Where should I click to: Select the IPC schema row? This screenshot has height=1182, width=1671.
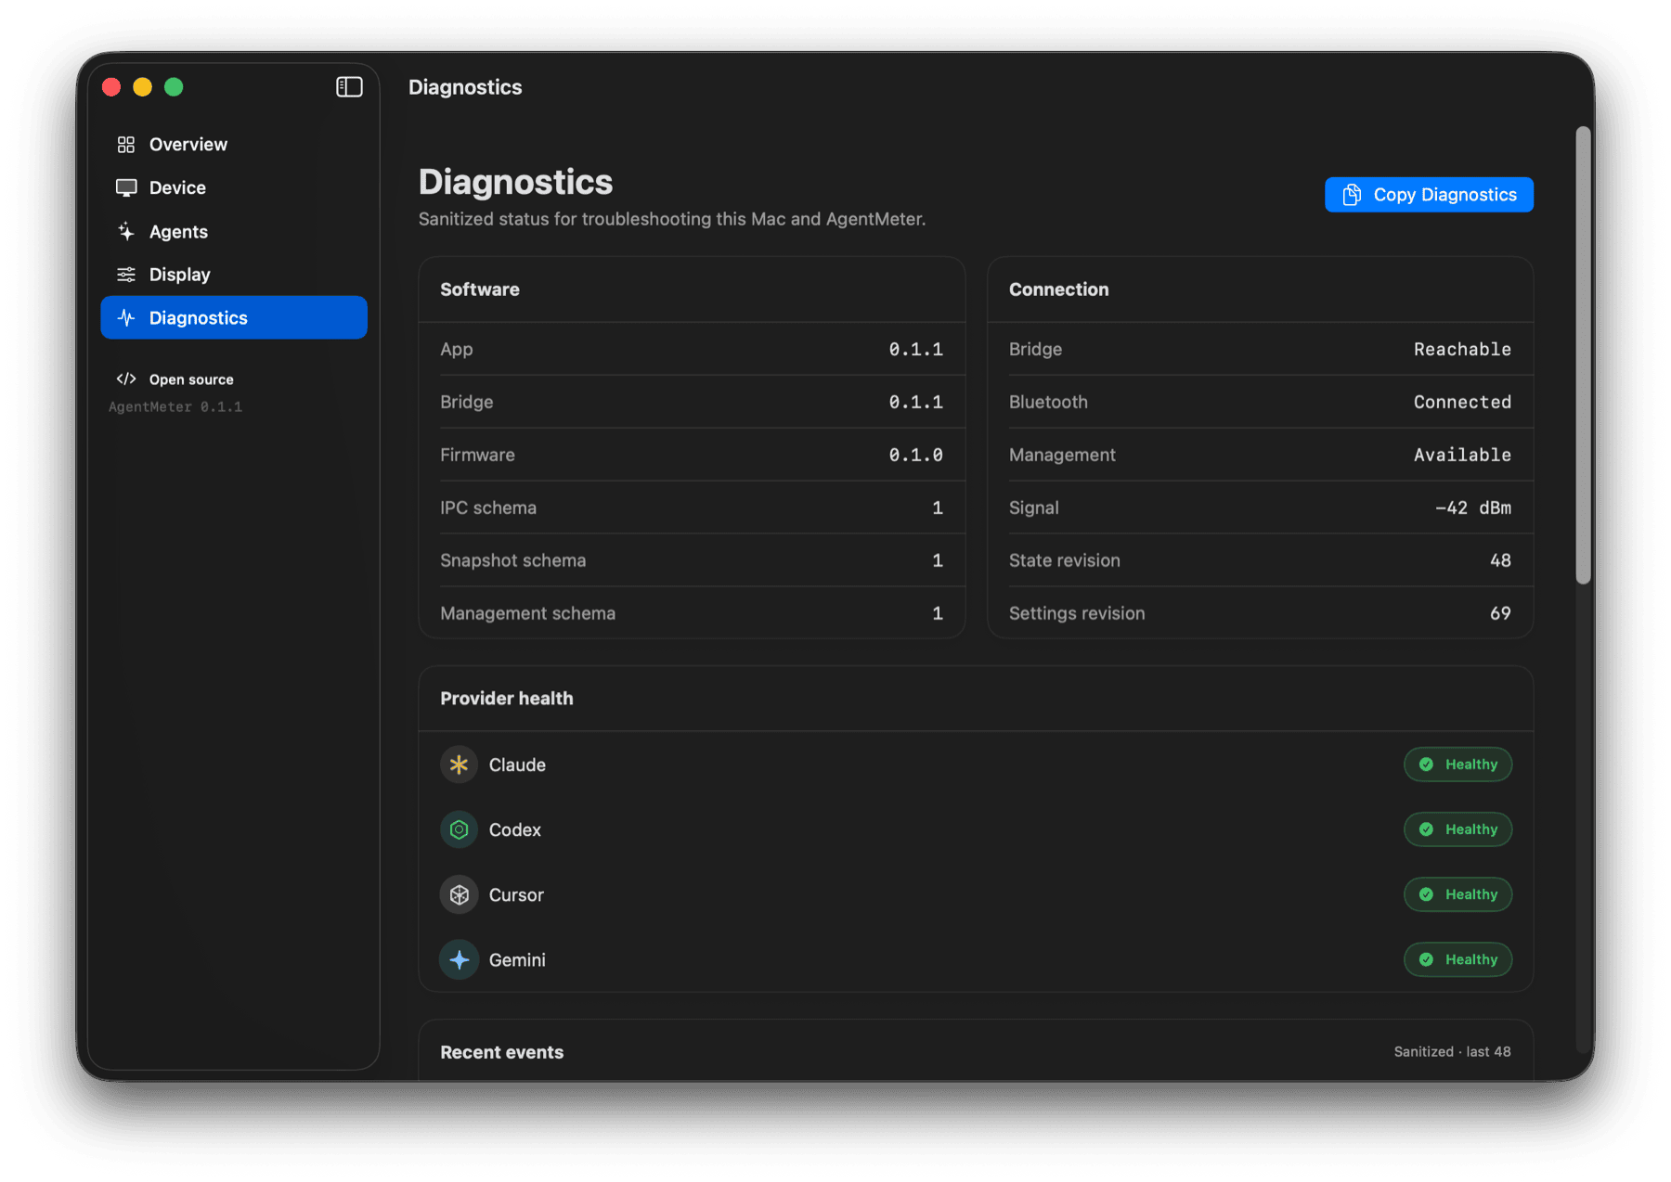click(x=692, y=507)
